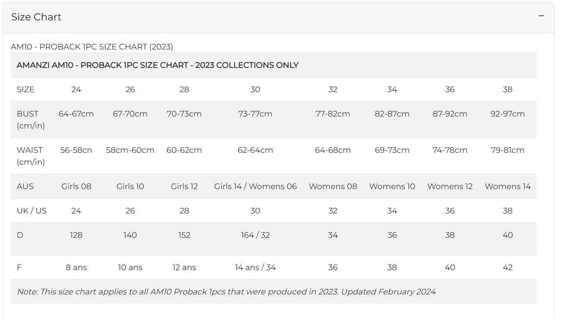The image size is (561, 320).
Task: Select the WAIST (cm/in) row label
Action: tap(30, 156)
